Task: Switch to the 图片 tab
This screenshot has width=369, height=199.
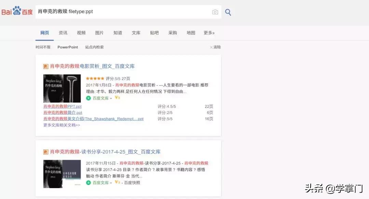Action: pos(99,33)
